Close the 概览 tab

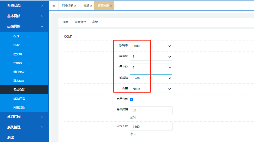click(x=91, y=5)
